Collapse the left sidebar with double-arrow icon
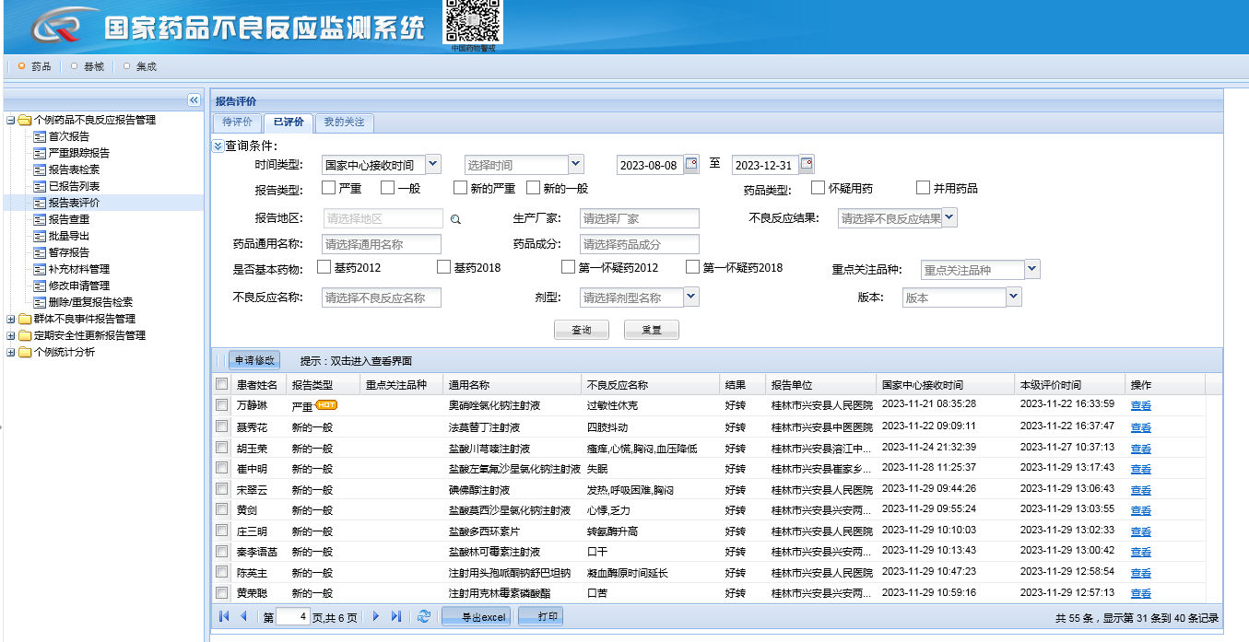The height and width of the screenshot is (642, 1249). pyautogui.click(x=194, y=99)
